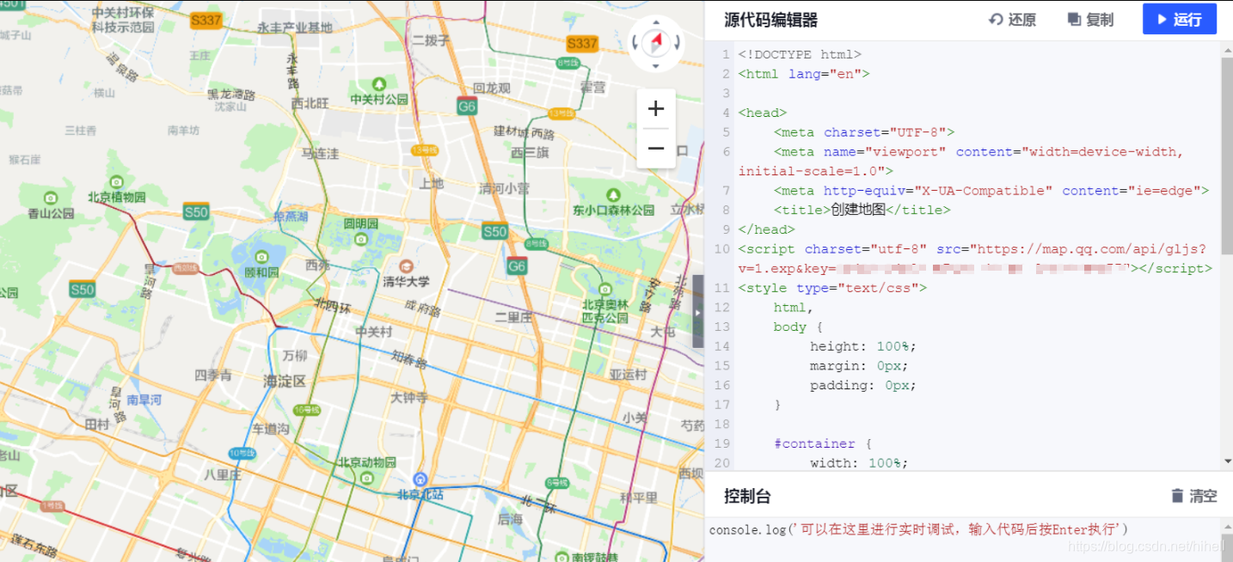Click the 北京北站 station icon on map
Image resolution: width=1233 pixels, height=562 pixels.
[420, 479]
